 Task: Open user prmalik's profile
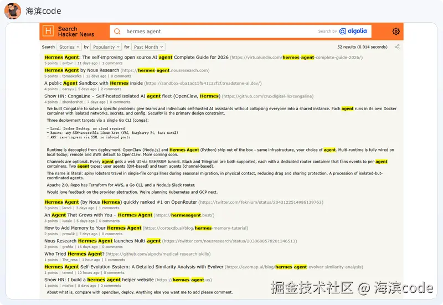[x=69, y=234]
